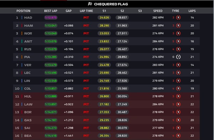Click the soft tyre icon in LEC row
The height and width of the screenshot is (140, 214).
click(178, 73)
